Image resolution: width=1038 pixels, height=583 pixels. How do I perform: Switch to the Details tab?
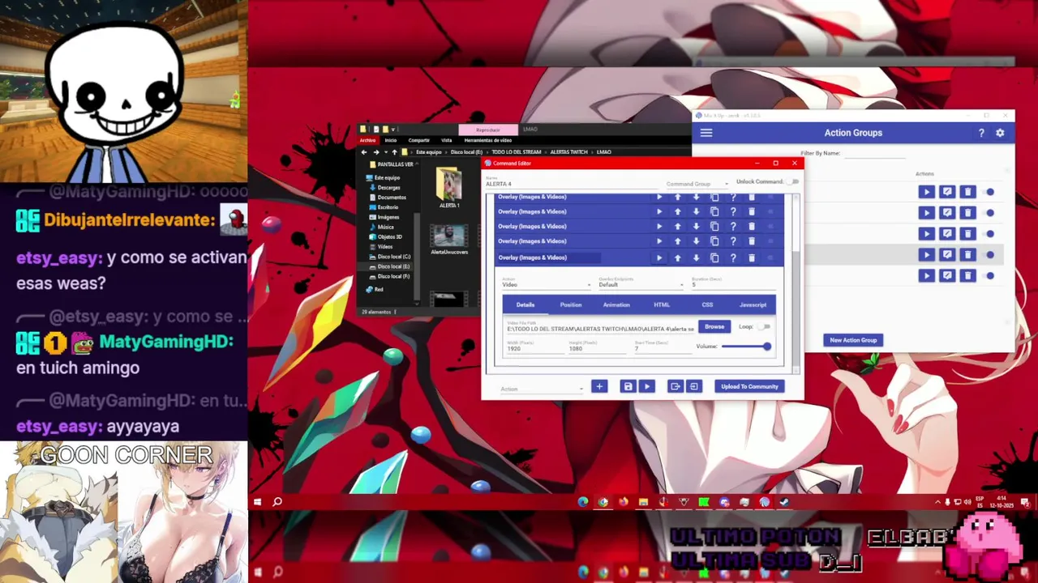pos(525,305)
